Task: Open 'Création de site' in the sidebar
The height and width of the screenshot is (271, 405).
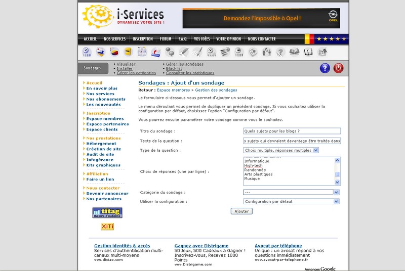Action: [x=104, y=149]
